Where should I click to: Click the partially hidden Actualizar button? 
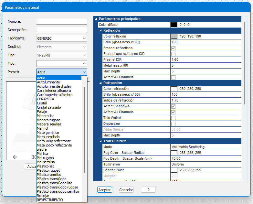click(30, 166)
